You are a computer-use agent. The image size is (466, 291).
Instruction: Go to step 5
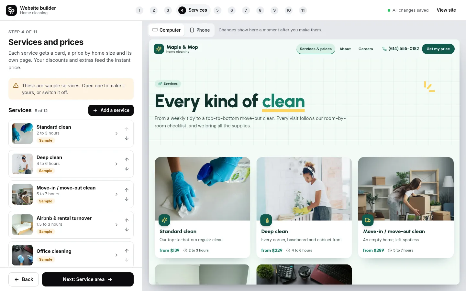pos(217,10)
